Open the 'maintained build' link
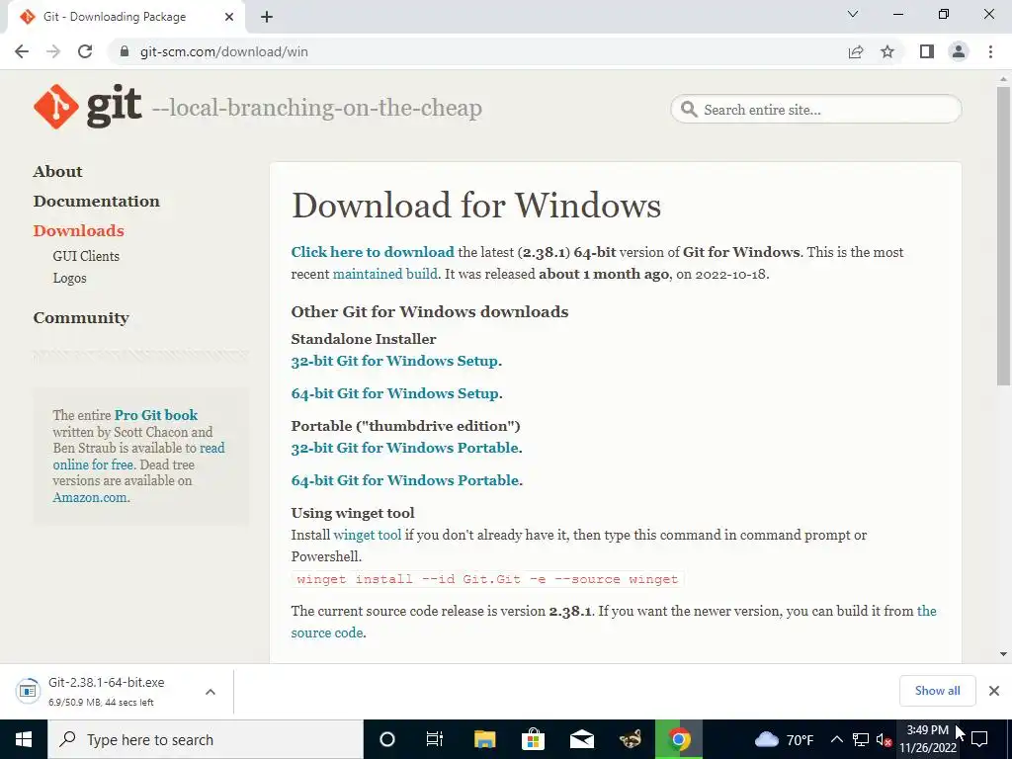Viewport: 1012px width, 759px height. [x=384, y=274]
